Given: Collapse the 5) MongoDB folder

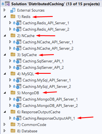Looking at the screenshot, I should (x=5, y=93).
